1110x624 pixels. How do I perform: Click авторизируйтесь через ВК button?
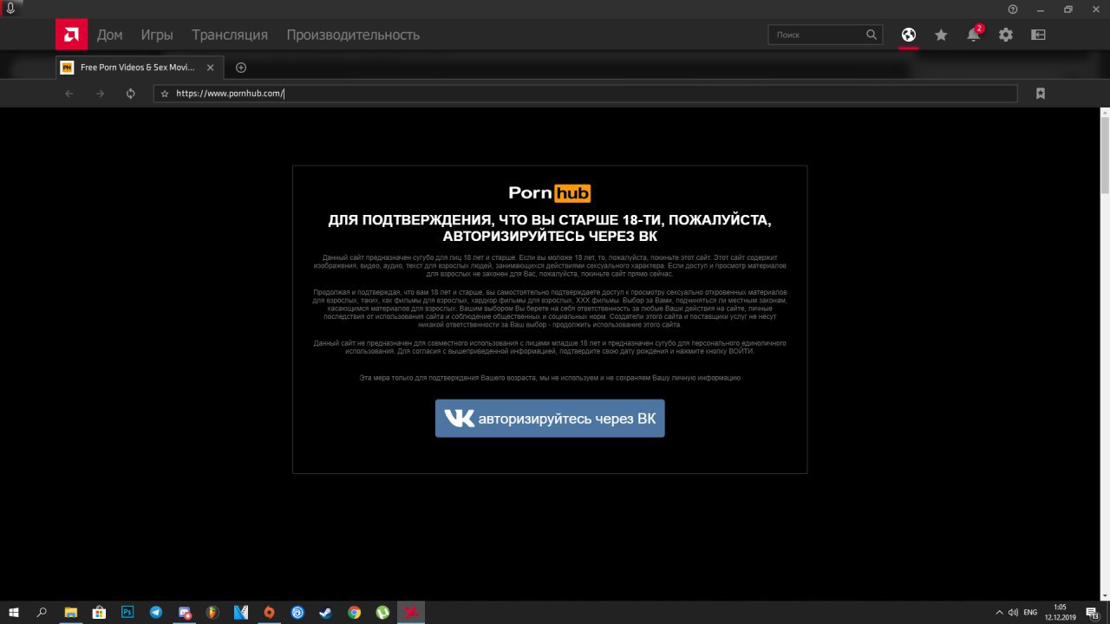pyautogui.click(x=550, y=419)
